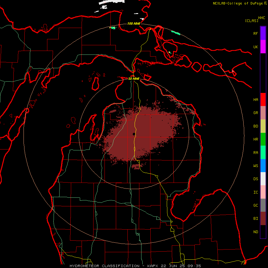This screenshot has width=268, height=268.
Task: Click the '[CLAS]' legend unit text
Action: [252, 21]
